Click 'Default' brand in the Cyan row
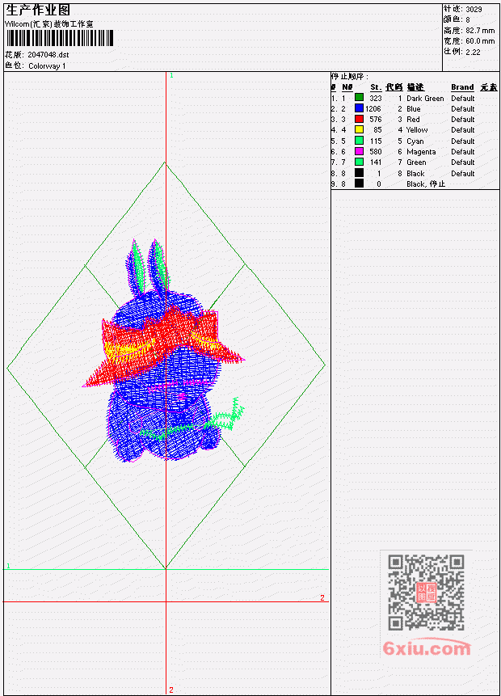Screen dimensions: 501x696 [x=462, y=141]
